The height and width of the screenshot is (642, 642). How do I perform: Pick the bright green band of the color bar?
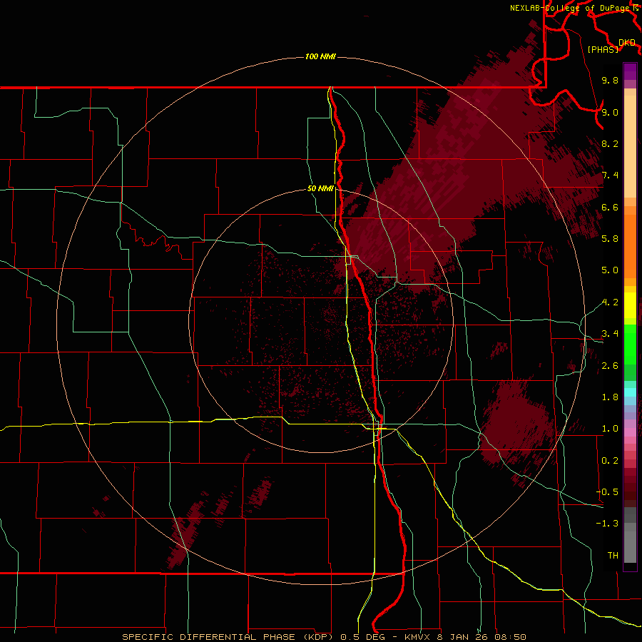pyautogui.click(x=630, y=343)
